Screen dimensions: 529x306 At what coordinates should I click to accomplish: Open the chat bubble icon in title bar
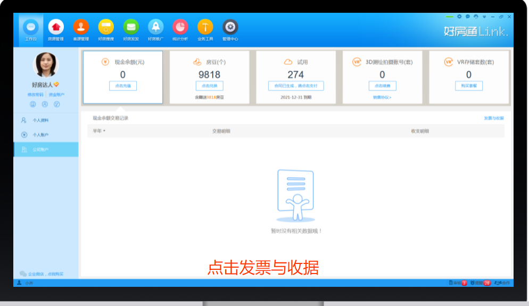coord(467,17)
